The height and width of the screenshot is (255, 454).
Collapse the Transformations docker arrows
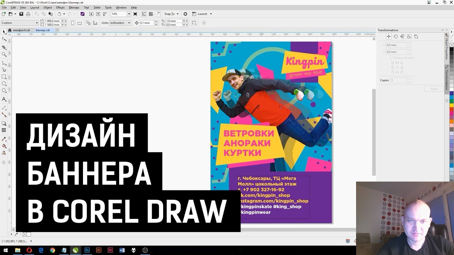[x=442, y=30]
